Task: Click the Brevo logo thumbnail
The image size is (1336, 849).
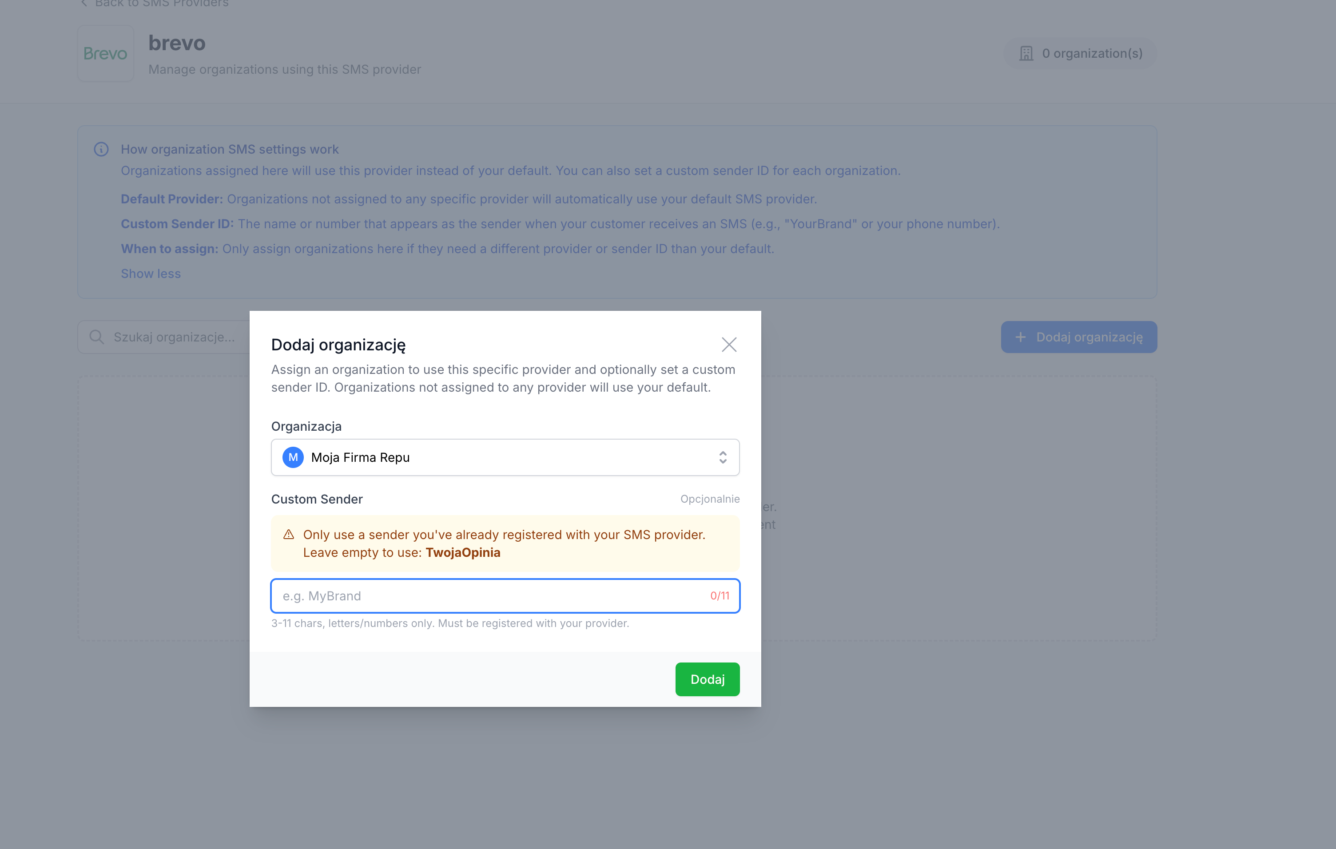Action: [x=105, y=53]
